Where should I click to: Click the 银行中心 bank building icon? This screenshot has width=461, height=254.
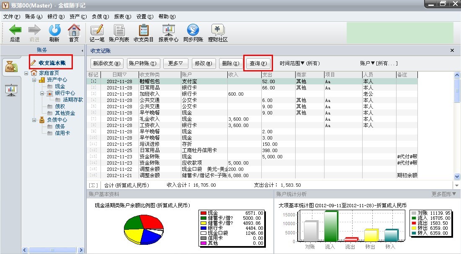(50, 93)
